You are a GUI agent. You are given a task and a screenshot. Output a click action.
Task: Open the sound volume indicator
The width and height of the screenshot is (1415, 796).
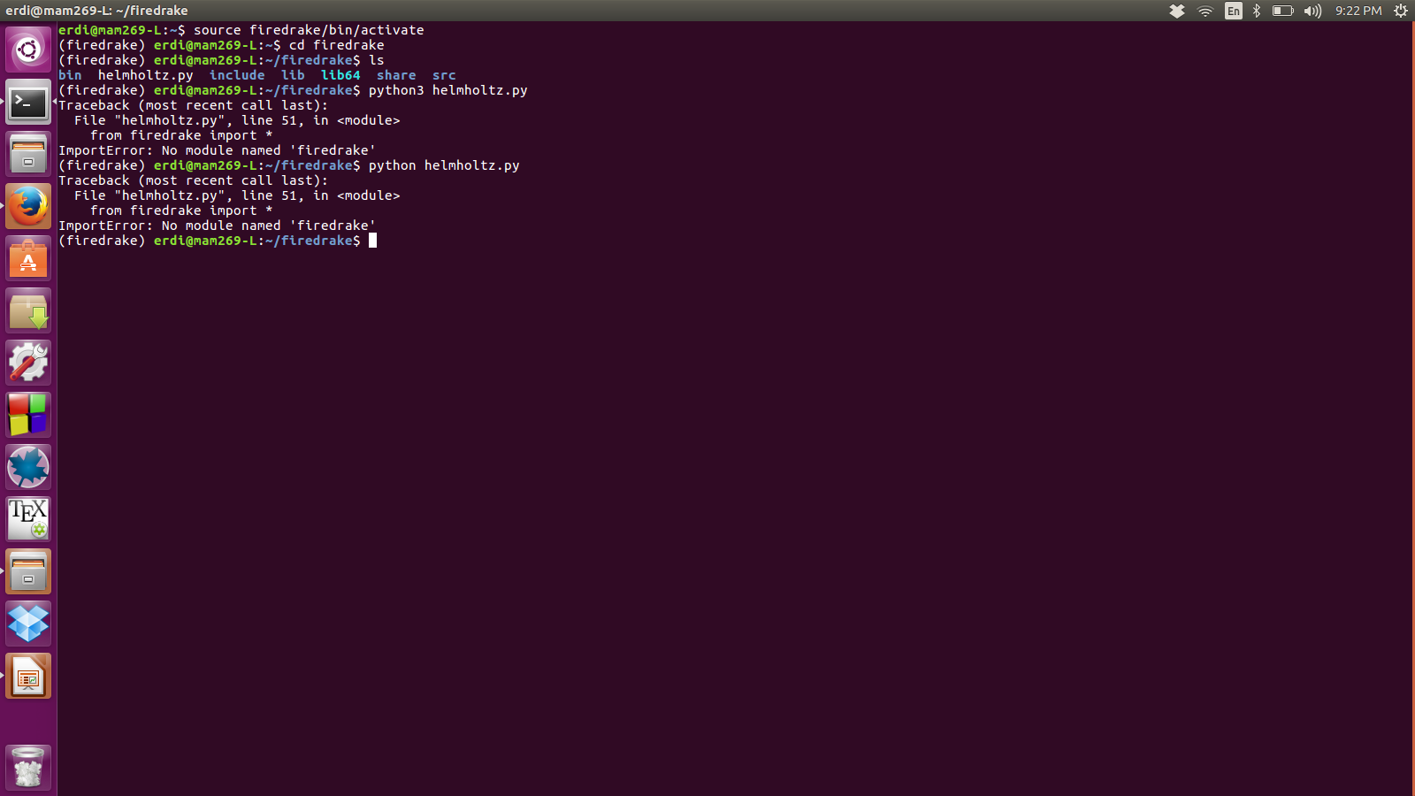[1312, 11]
